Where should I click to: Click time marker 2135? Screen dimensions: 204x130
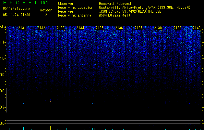[100, 28]
